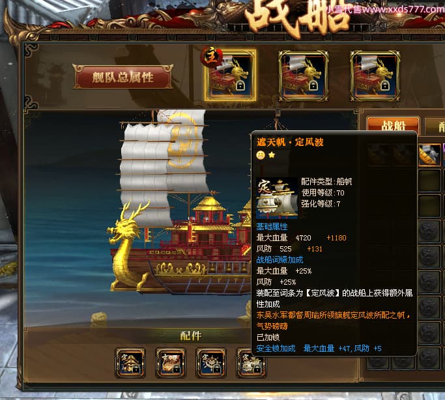
Task: Click the topmost locked lion-head inventory slot
Action: click(429, 231)
